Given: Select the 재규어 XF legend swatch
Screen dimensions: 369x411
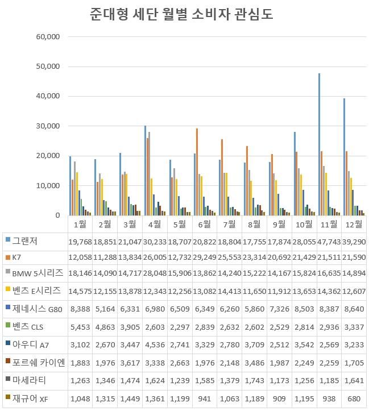Looking at the screenshot, I should (7, 398).
